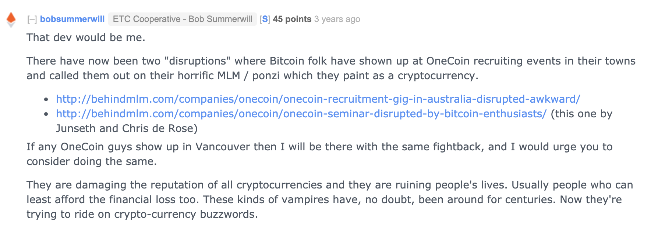The image size is (658, 231).
Task: Click the "3 years ago" timestamp
Action: 337,19
